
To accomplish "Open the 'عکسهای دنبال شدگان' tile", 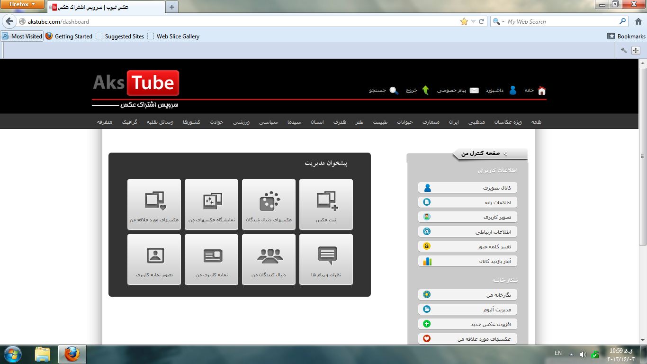I will [269, 205].
